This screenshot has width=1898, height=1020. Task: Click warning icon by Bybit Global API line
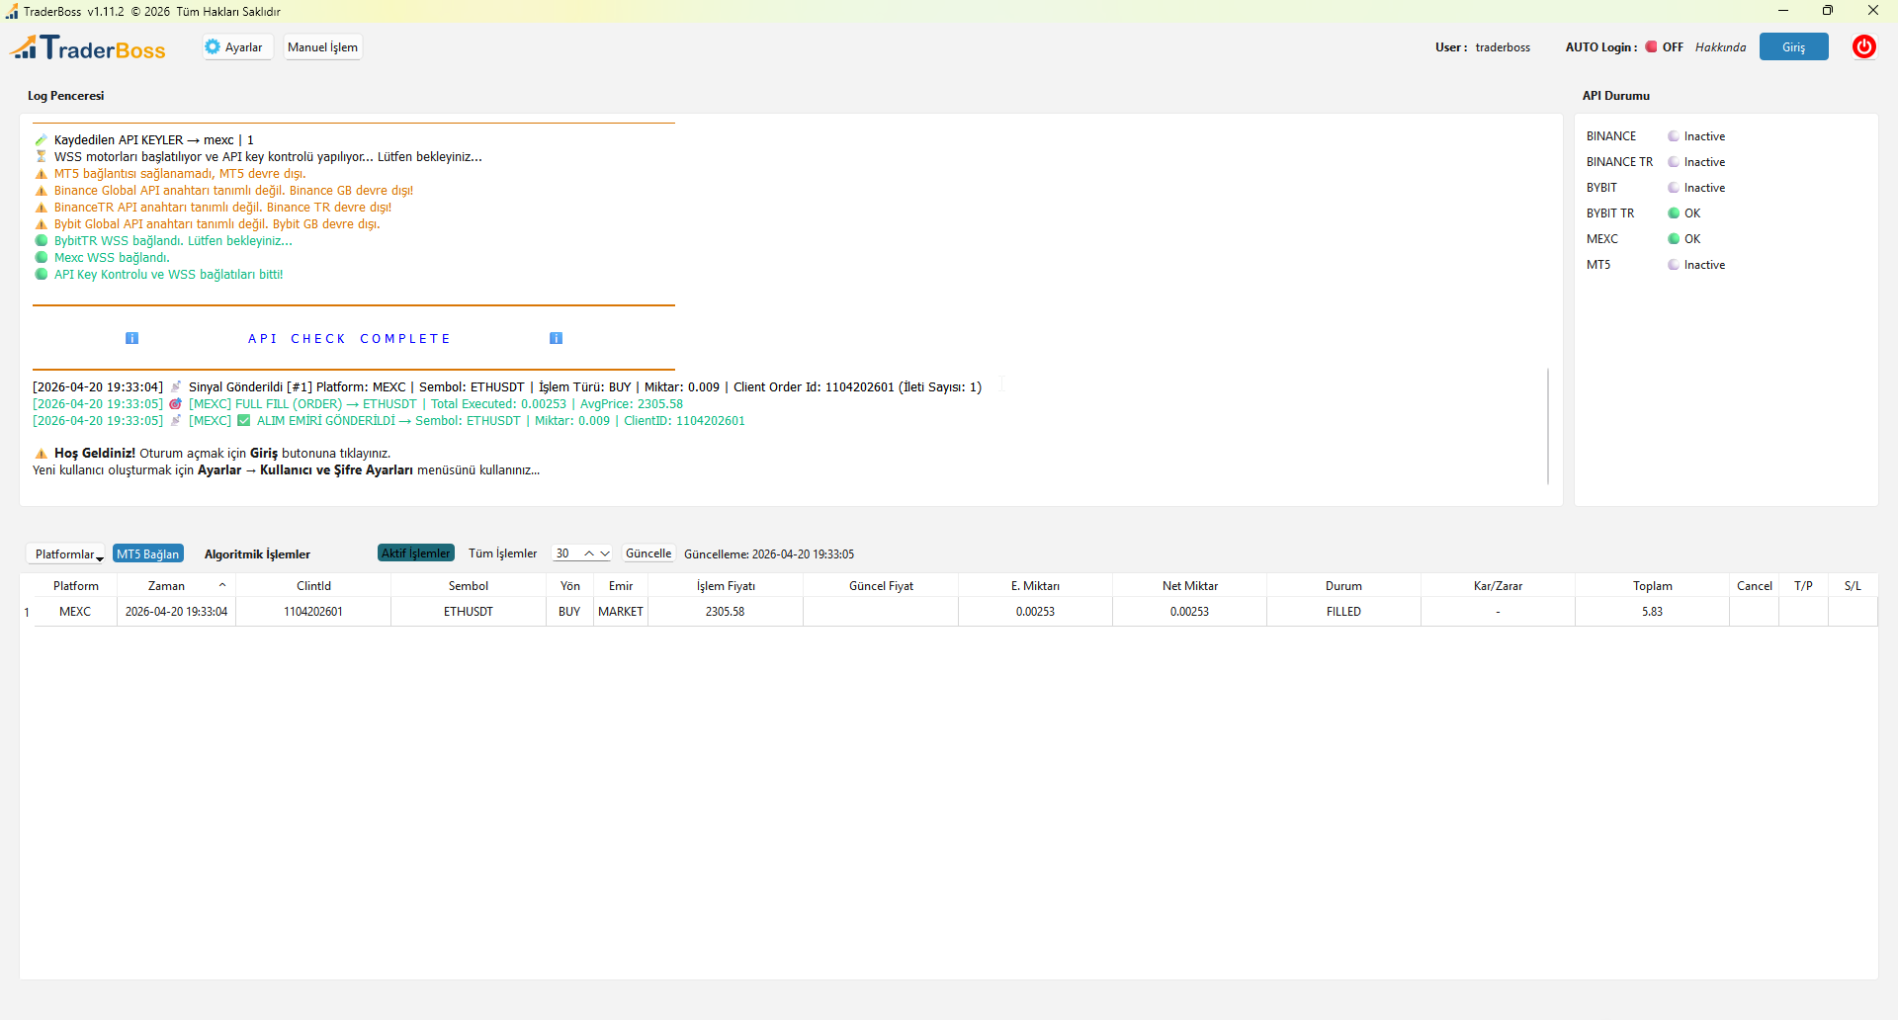click(41, 224)
